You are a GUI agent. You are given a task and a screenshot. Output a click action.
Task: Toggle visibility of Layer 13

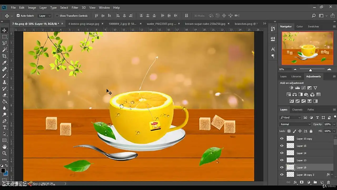[x=282, y=160]
